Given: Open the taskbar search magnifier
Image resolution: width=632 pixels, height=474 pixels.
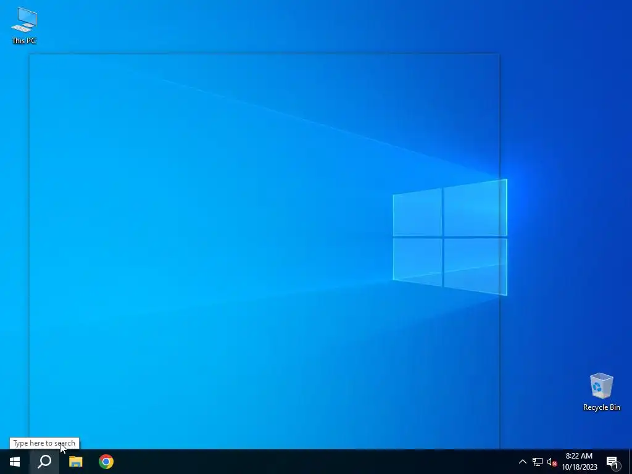Looking at the screenshot, I should coord(44,462).
